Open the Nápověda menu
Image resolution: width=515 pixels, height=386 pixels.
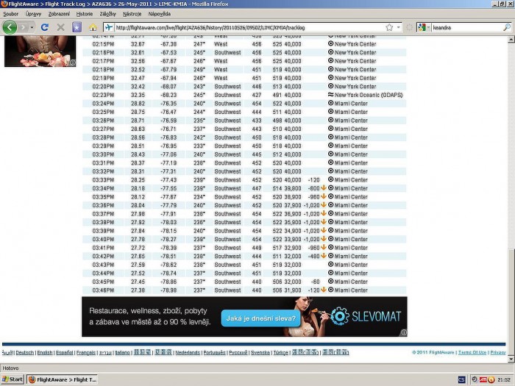coord(160,14)
